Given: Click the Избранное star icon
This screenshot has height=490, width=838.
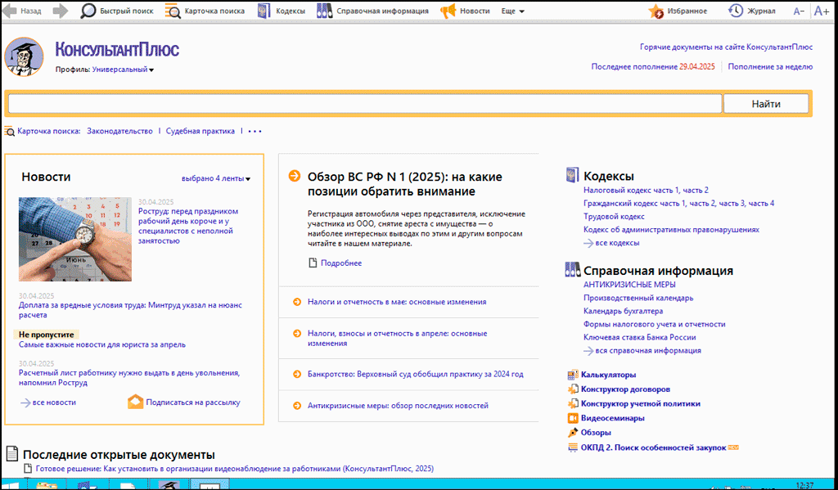Looking at the screenshot, I should [656, 11].
